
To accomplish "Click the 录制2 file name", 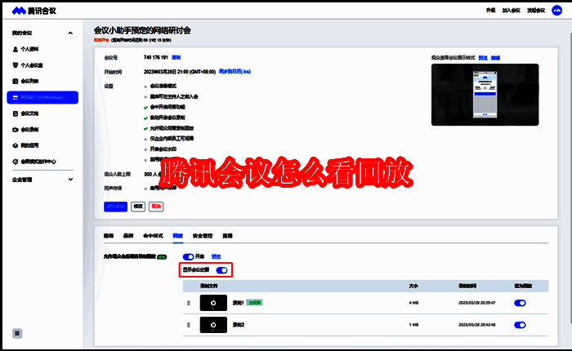I will 239,325.
